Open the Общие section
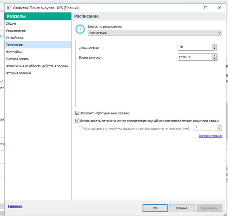 (x=11, y=24)
